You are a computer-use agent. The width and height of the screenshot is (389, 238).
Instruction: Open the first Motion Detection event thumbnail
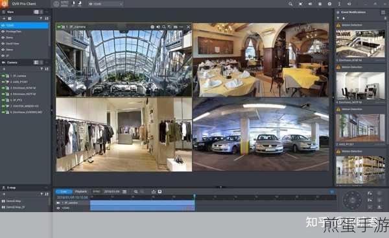[x=360, y=43]
